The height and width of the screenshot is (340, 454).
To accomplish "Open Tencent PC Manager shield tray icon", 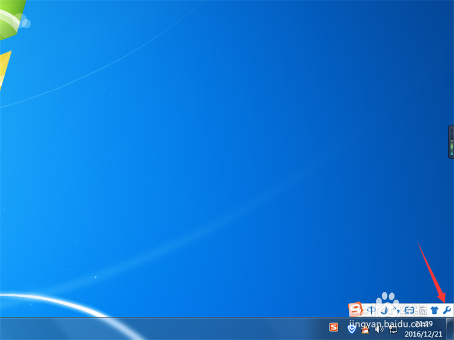I will 351,329.
